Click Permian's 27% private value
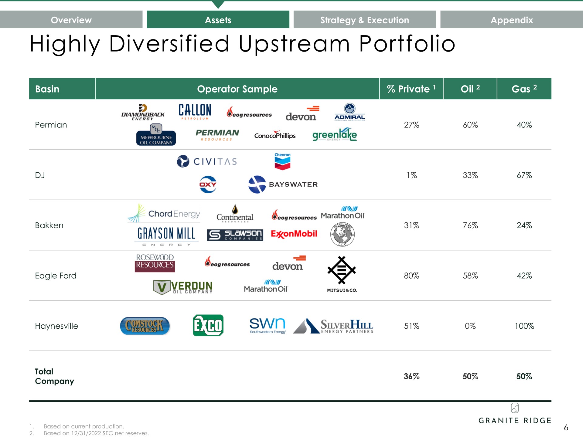Screen dimensions: 583x437 pyautogui.click(x=411, y=125)
